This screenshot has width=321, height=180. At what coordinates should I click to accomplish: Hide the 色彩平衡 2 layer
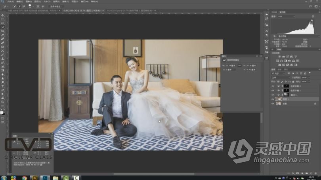click(x=273, y=86)
